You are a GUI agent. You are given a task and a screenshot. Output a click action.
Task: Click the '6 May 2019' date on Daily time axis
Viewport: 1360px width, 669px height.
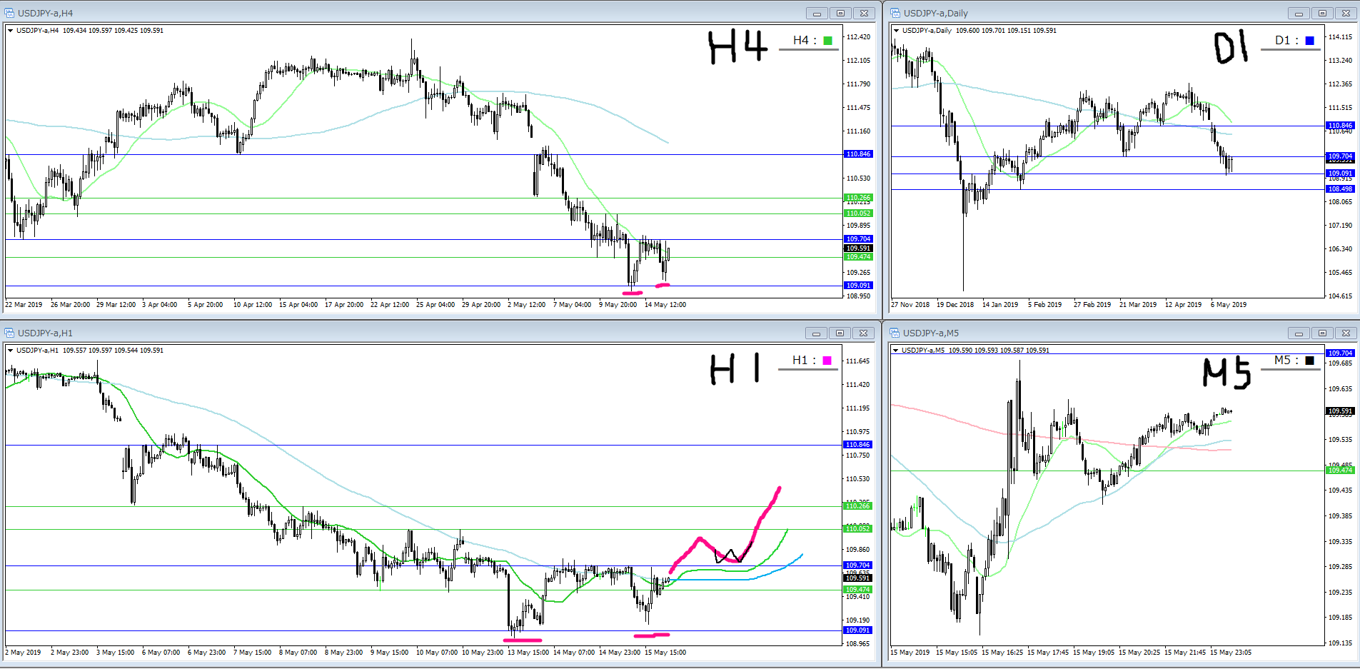(1229, 305)
